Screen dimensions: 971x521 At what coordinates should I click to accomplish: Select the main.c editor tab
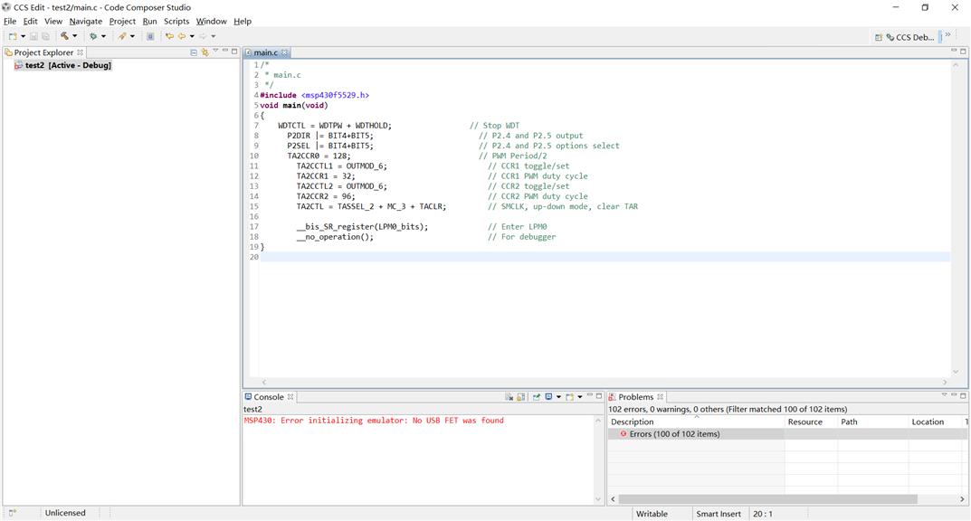(x=265, y=52)
